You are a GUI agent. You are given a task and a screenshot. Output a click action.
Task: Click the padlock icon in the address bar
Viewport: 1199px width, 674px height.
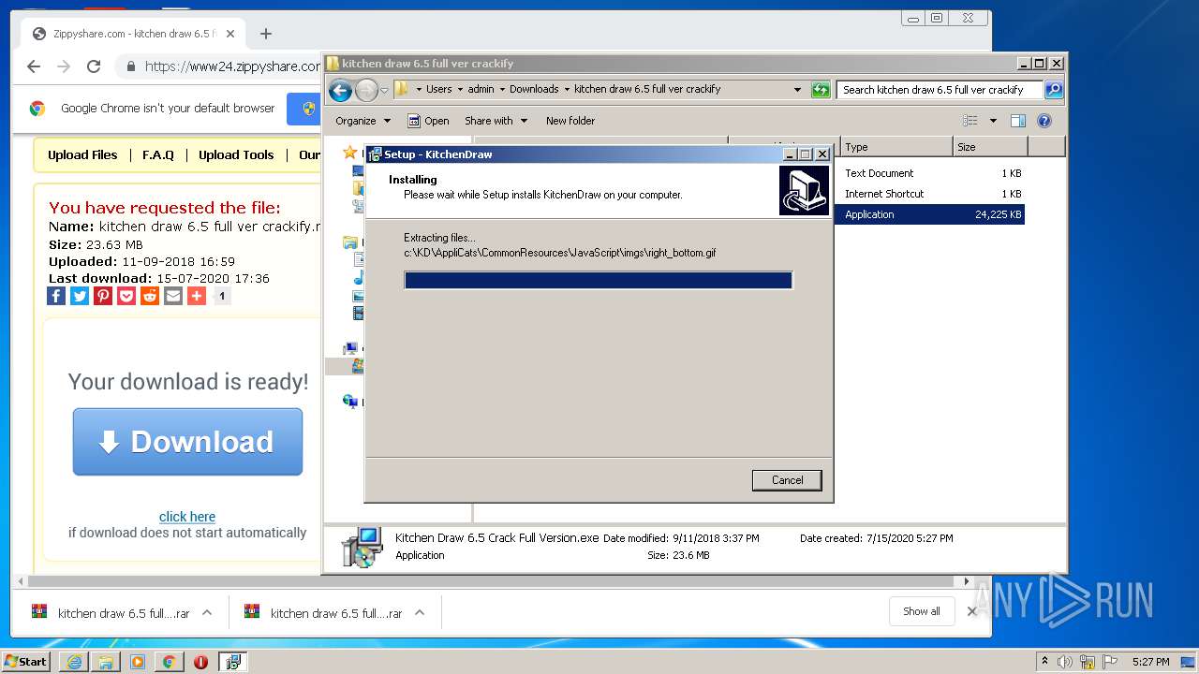click(130, 66)
